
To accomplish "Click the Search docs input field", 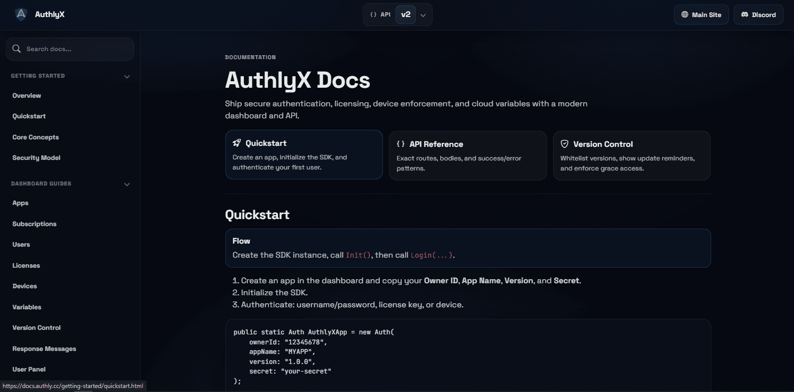I will [x=75, y=49].
